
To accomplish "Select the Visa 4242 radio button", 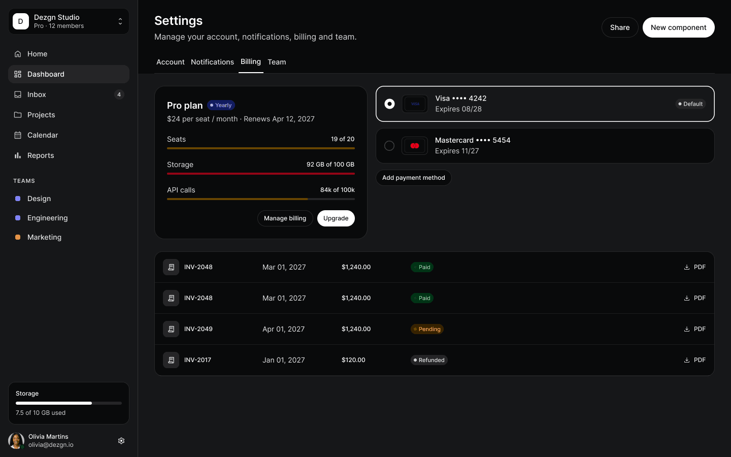I will pos(389,104).
